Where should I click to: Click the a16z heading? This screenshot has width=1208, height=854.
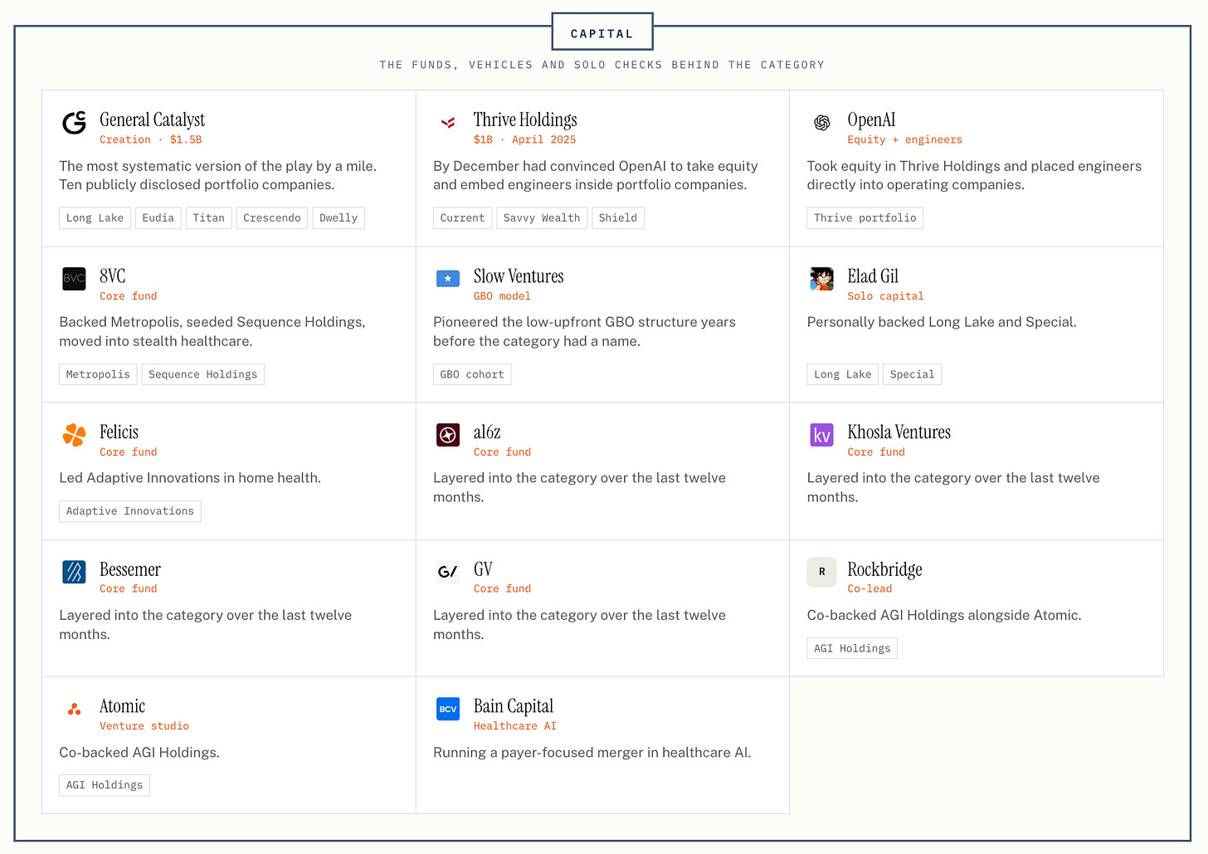click(x=487, y=432)
